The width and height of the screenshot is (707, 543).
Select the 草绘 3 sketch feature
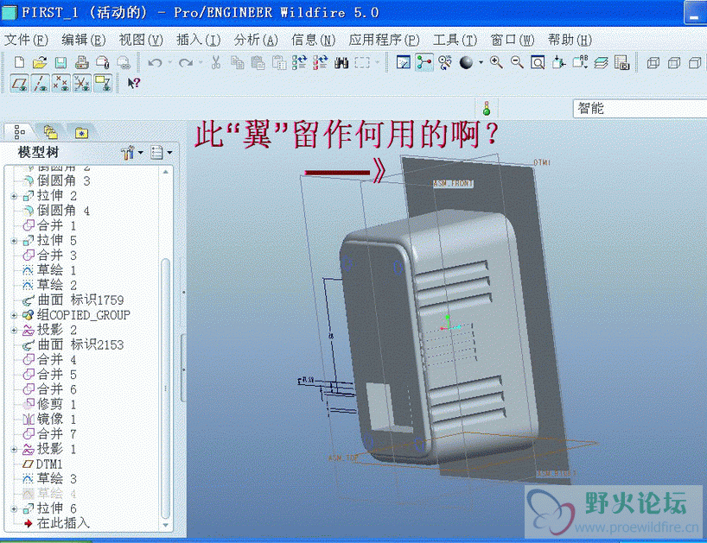pyautogui.click(x=49, y=478)
